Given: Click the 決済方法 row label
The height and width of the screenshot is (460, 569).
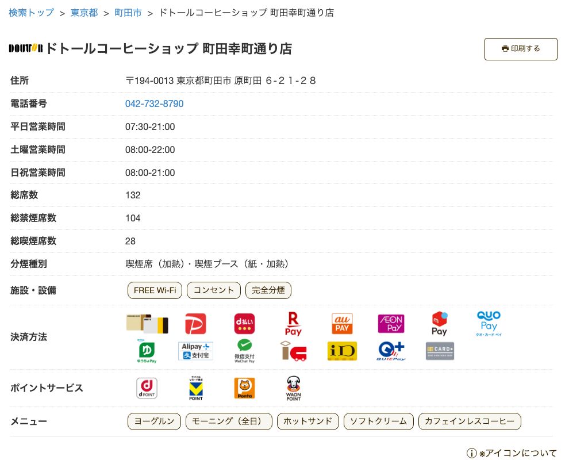Looking at the screenshot, I should (29, 338).
